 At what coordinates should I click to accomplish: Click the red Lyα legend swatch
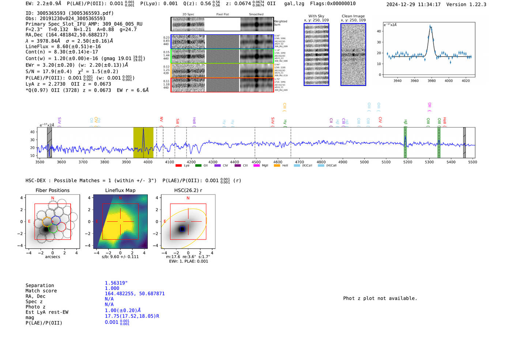click(178, 166)
